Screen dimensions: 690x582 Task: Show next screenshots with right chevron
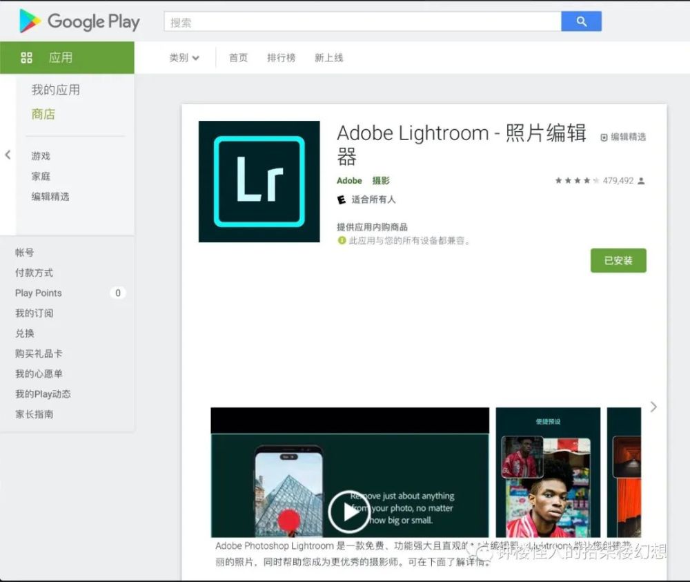653,407
